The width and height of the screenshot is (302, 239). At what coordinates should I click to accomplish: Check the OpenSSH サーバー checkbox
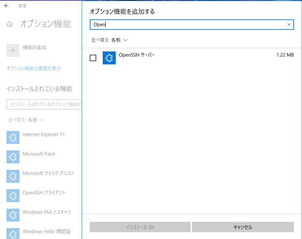[93, 58]
